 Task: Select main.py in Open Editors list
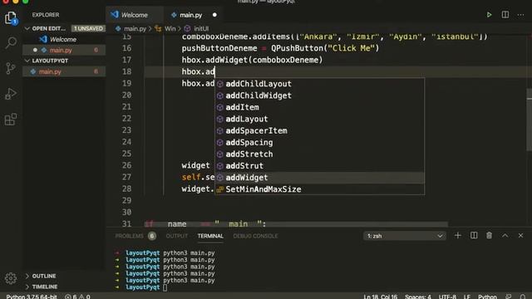65,50
